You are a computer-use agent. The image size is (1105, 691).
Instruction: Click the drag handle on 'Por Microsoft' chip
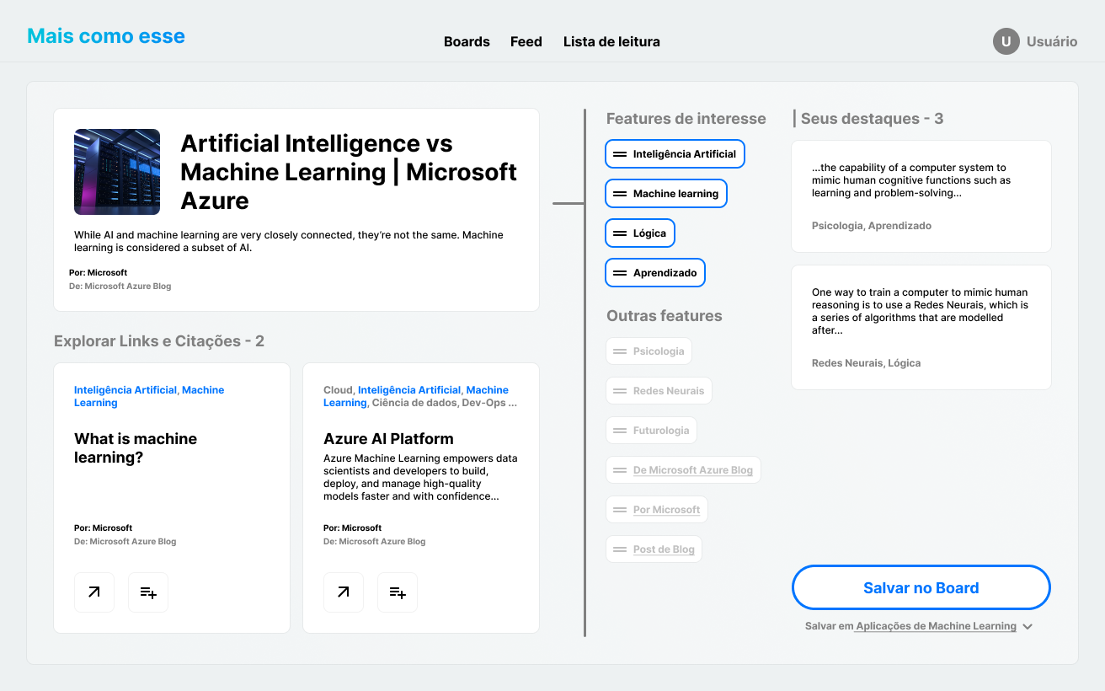point(620,510)
